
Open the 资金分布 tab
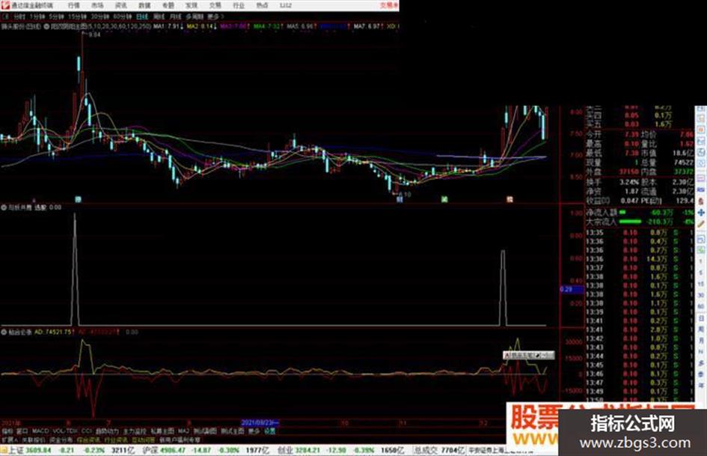click(61, 440)
